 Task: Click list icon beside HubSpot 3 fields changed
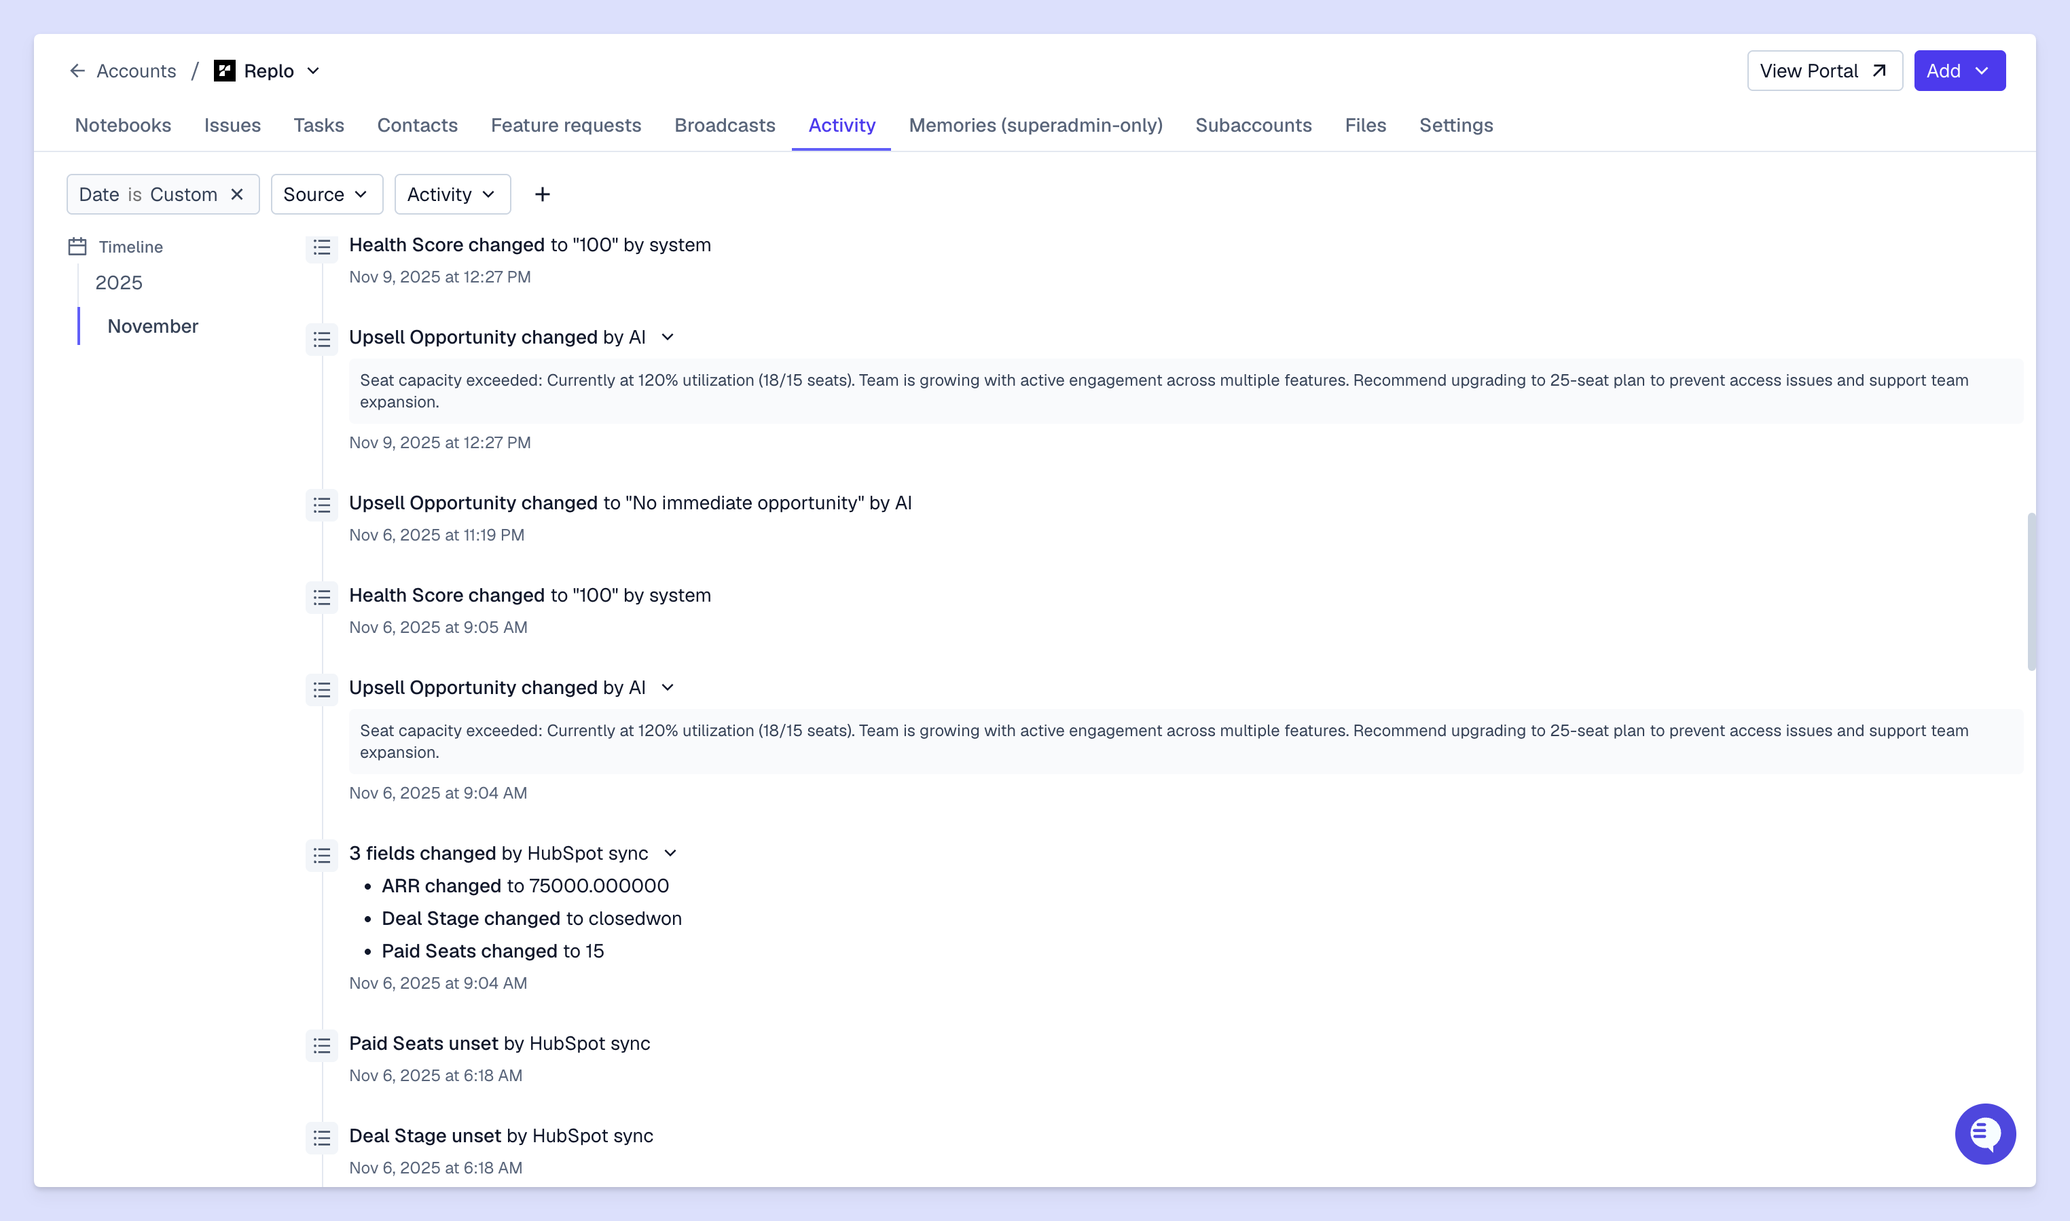(322, 855)
